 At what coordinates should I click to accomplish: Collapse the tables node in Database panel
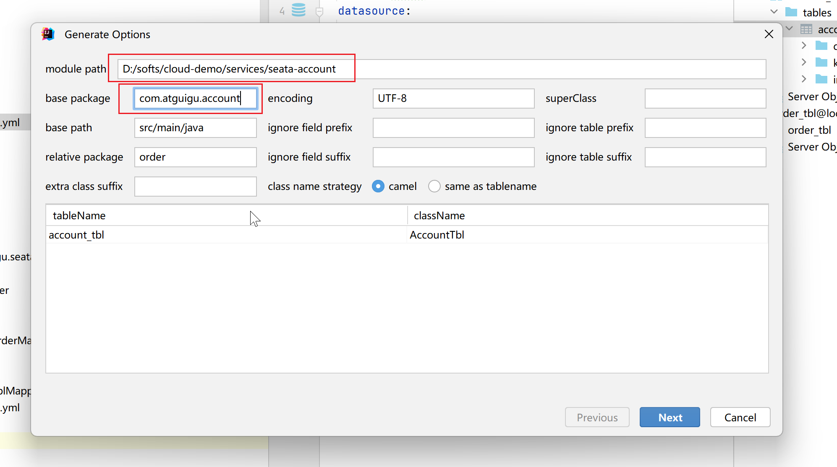pos(774,12)
